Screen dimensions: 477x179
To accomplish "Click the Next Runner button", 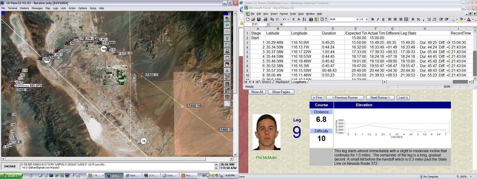I will (380, 98).
